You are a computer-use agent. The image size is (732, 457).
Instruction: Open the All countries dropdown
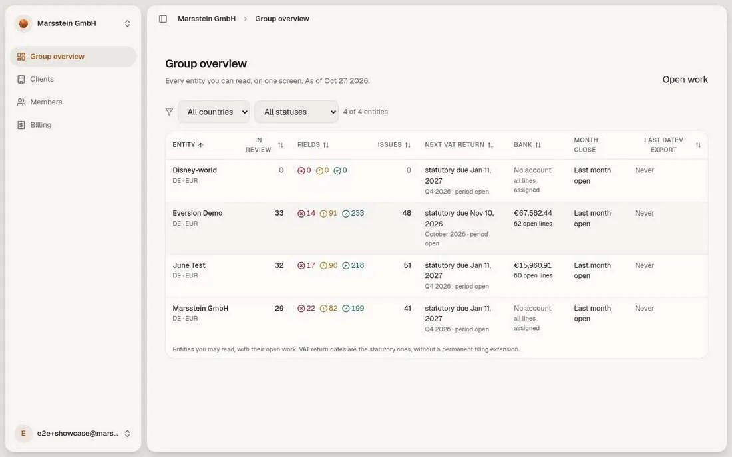coord(214,112)
